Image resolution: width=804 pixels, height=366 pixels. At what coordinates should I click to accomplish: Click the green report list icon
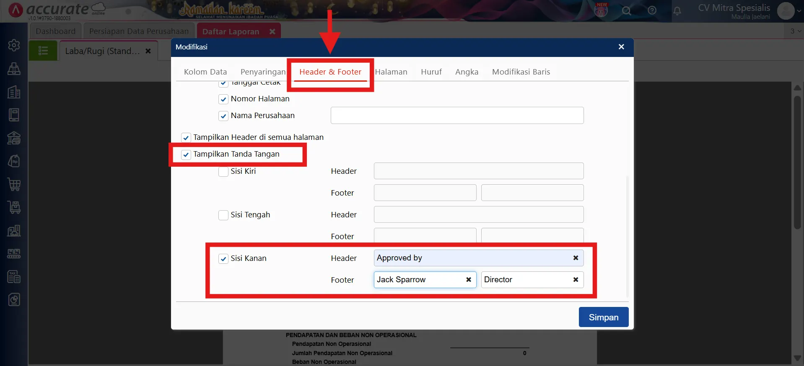point(43,51)
